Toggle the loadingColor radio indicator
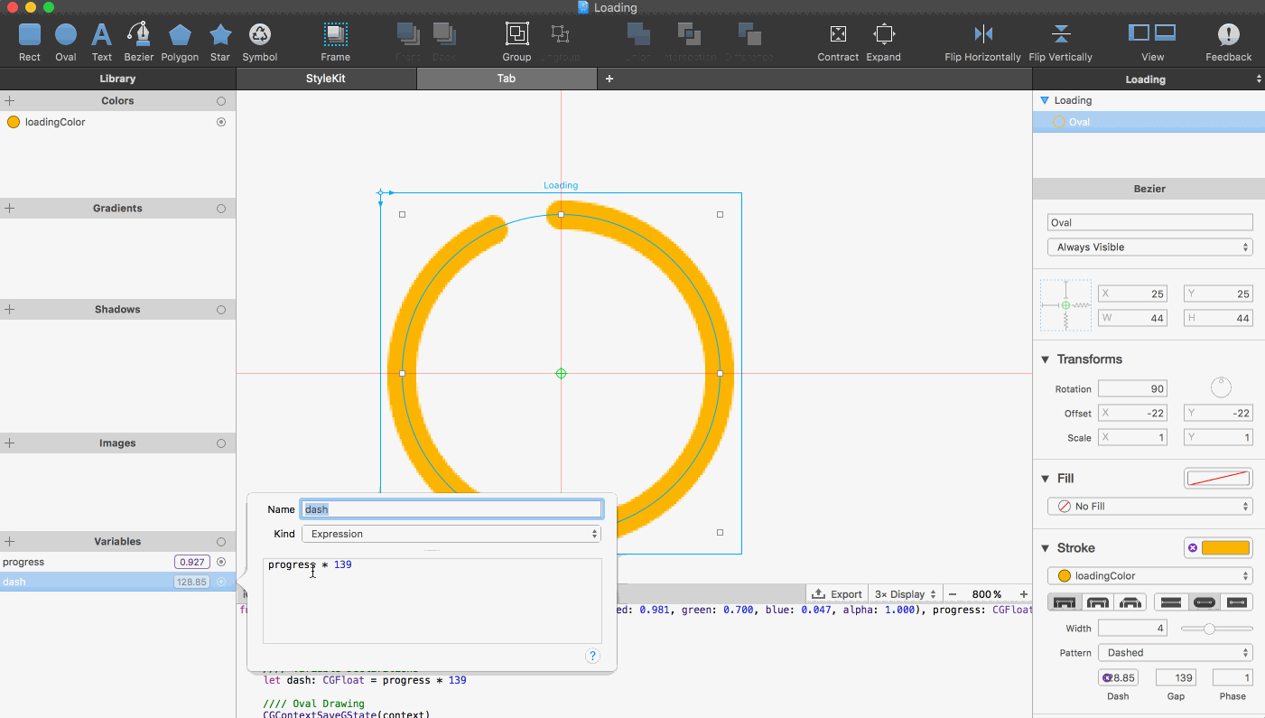Image resolution: width=1265 pixels, height=718 pixels. pyautogui.click(x=221, y=122)
